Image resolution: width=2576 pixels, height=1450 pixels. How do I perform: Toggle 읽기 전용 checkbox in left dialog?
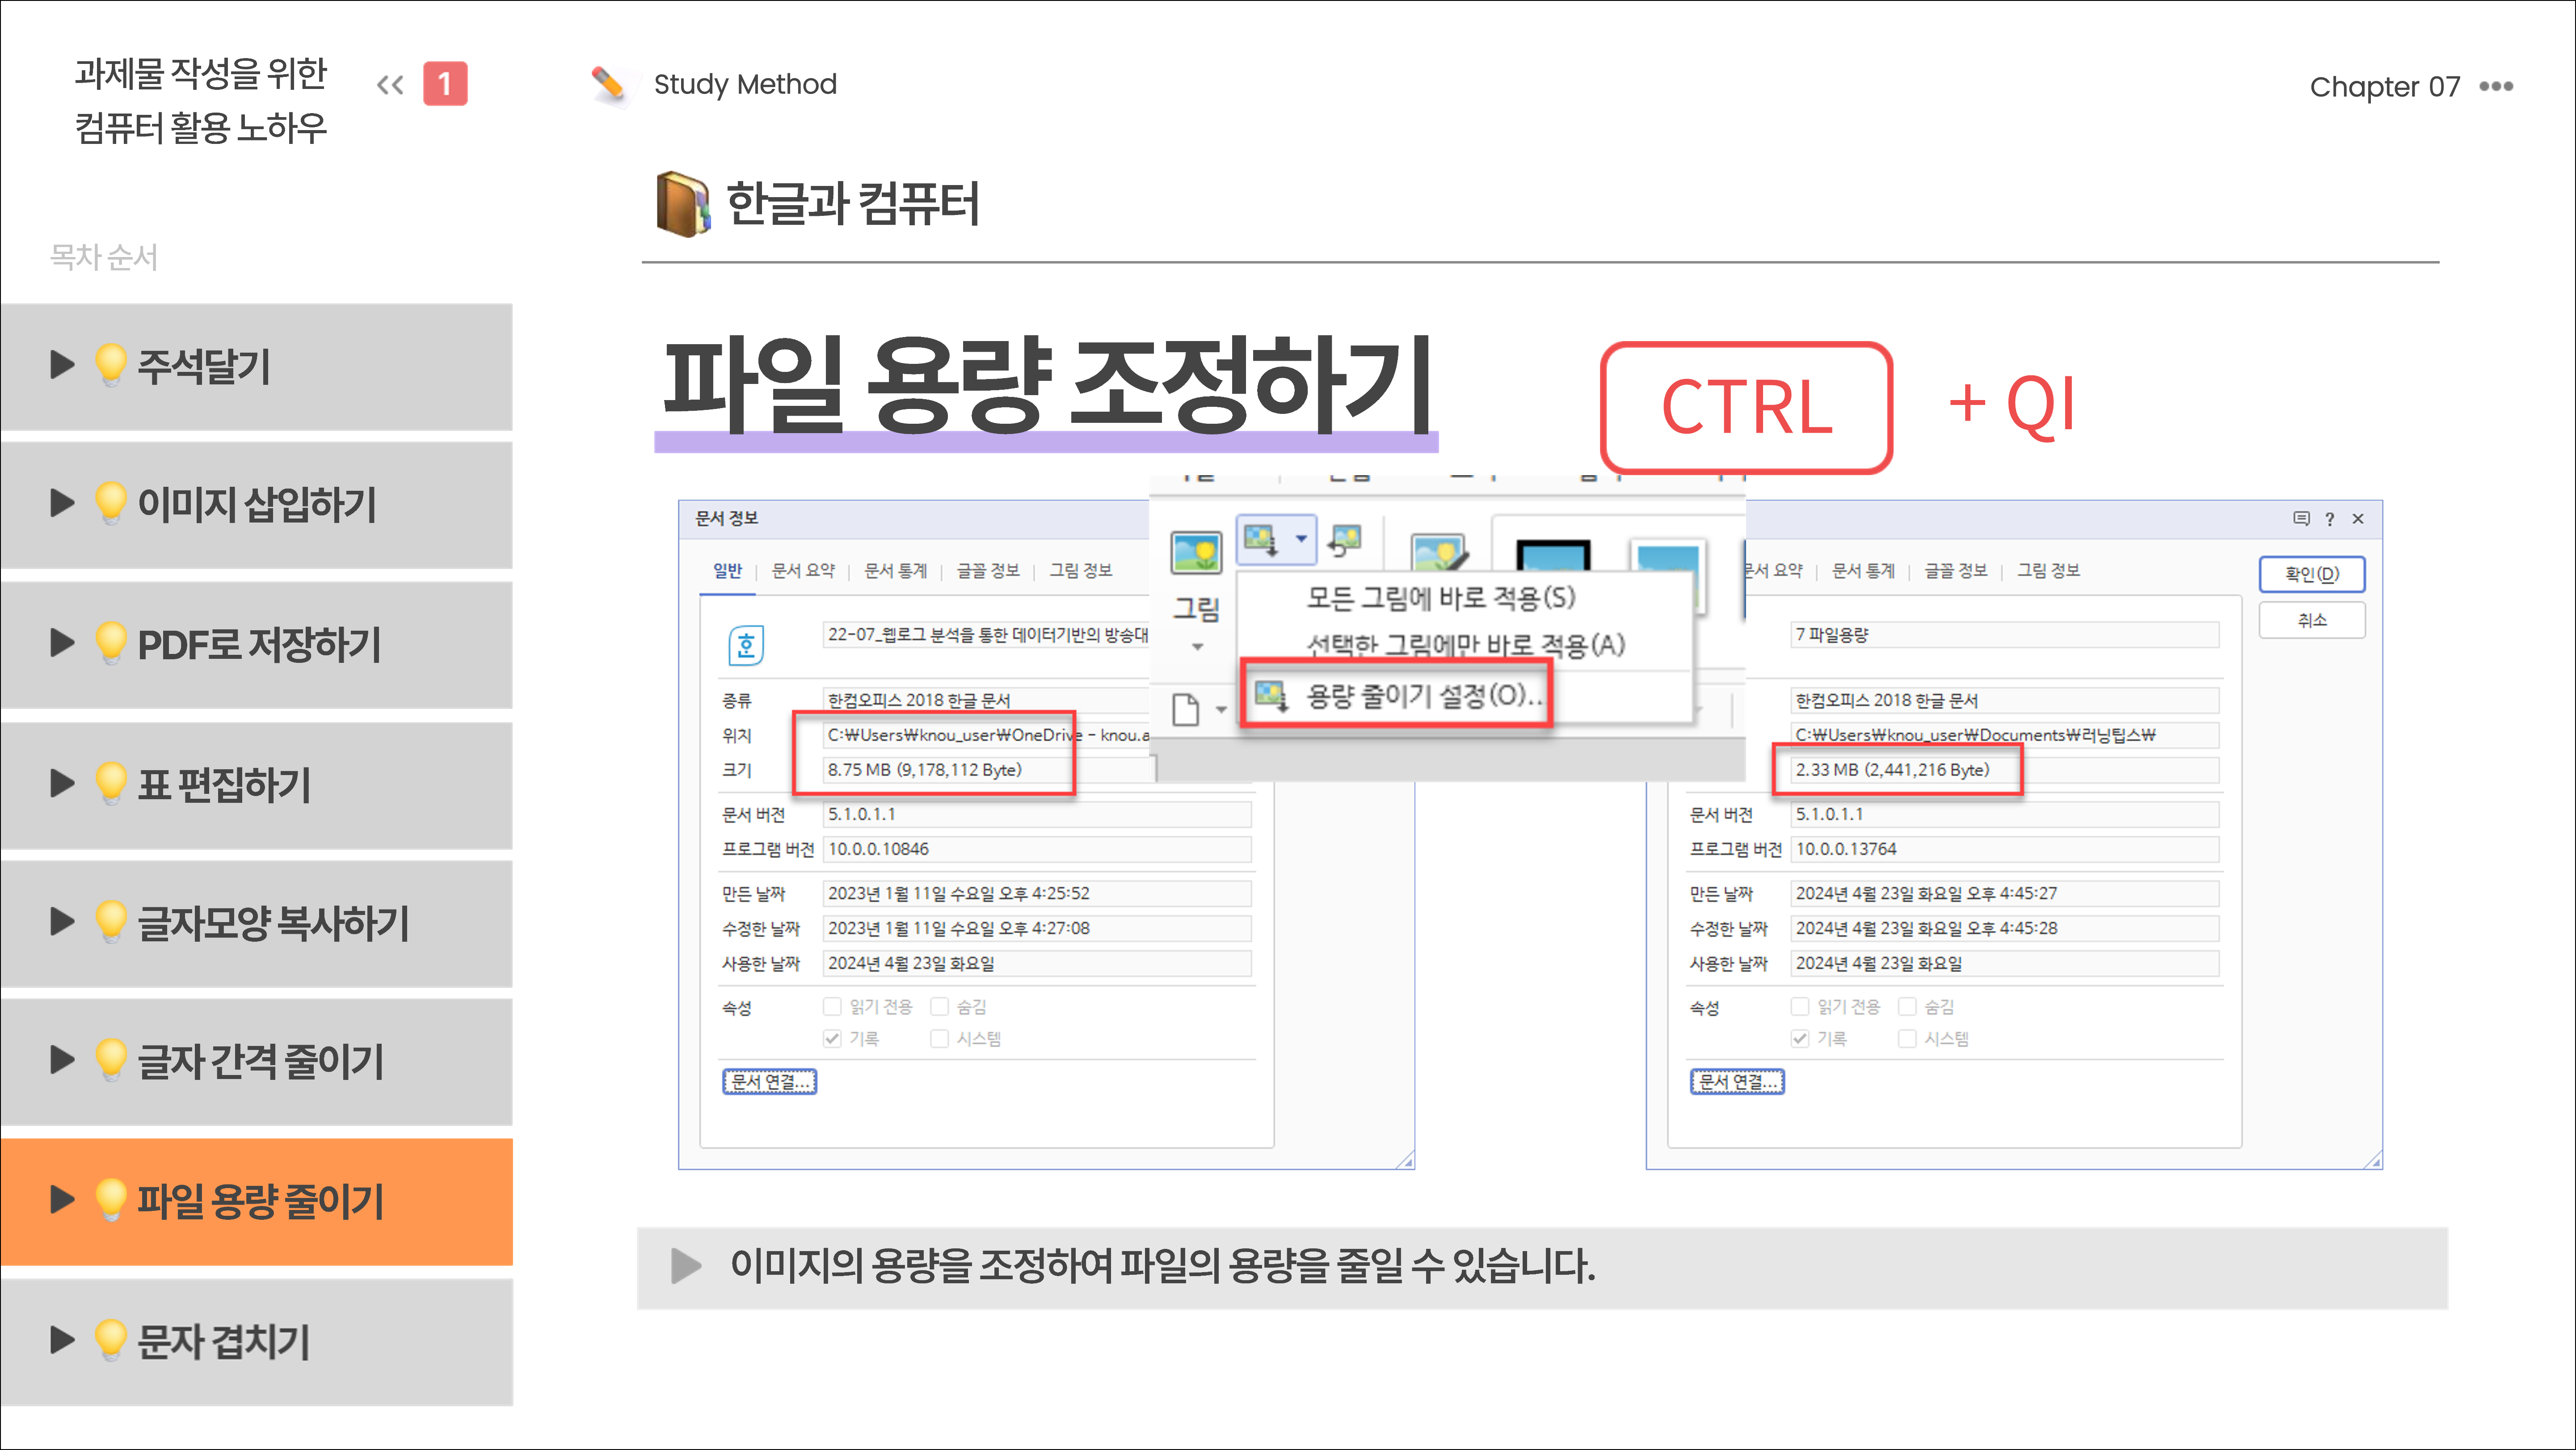coord(832,1006)
